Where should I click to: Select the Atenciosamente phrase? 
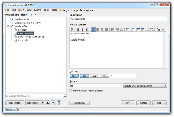[x=26, y=33]
